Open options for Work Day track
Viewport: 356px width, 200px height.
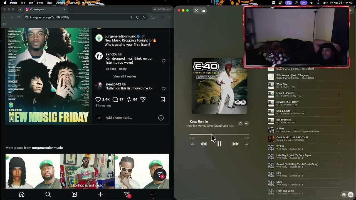[x=339, y=86]
